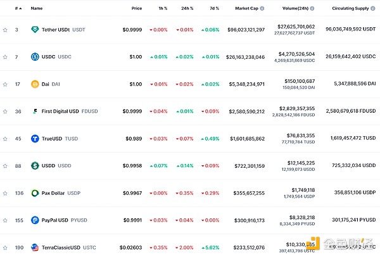The image size is (380, 257).
Task: Sort the table by Market Cap header
Action: click(246, 9)
